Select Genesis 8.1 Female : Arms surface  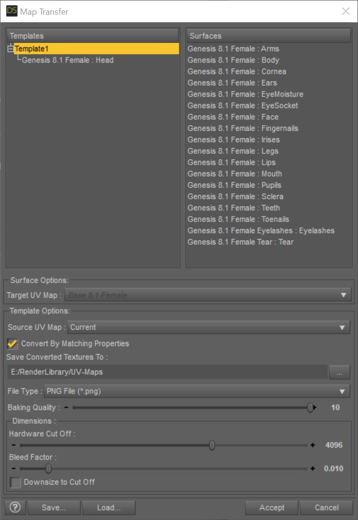(x=233, y=49)
